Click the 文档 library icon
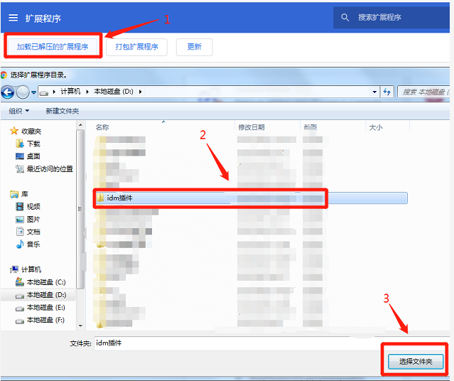Screen dimensions: 454x381 coord(20,232)
